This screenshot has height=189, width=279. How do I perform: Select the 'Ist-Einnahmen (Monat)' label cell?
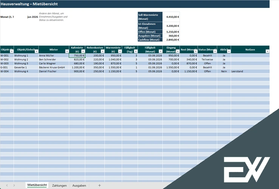coord(150,26)
